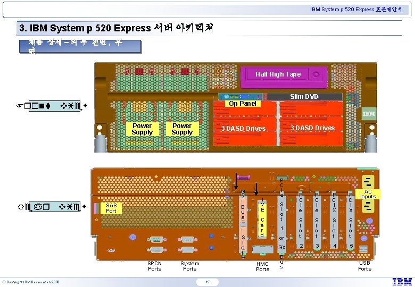Click the 'PCIe Slot 1 or GX Bus' label
This screenshot has height=287, width=415.
[281, 223]
